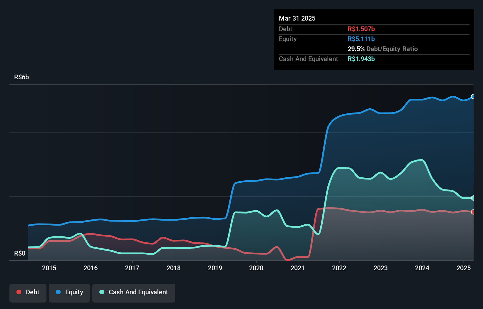Click the blue Equity legend dot
The width and height of the screenshot is (483, 309).
click(58, 292)
